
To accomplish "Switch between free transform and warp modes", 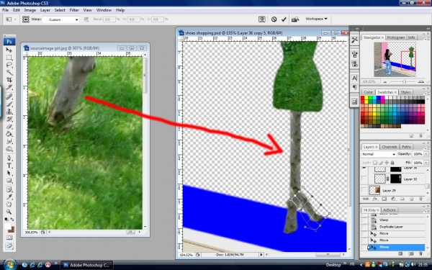I will point(262,19).
